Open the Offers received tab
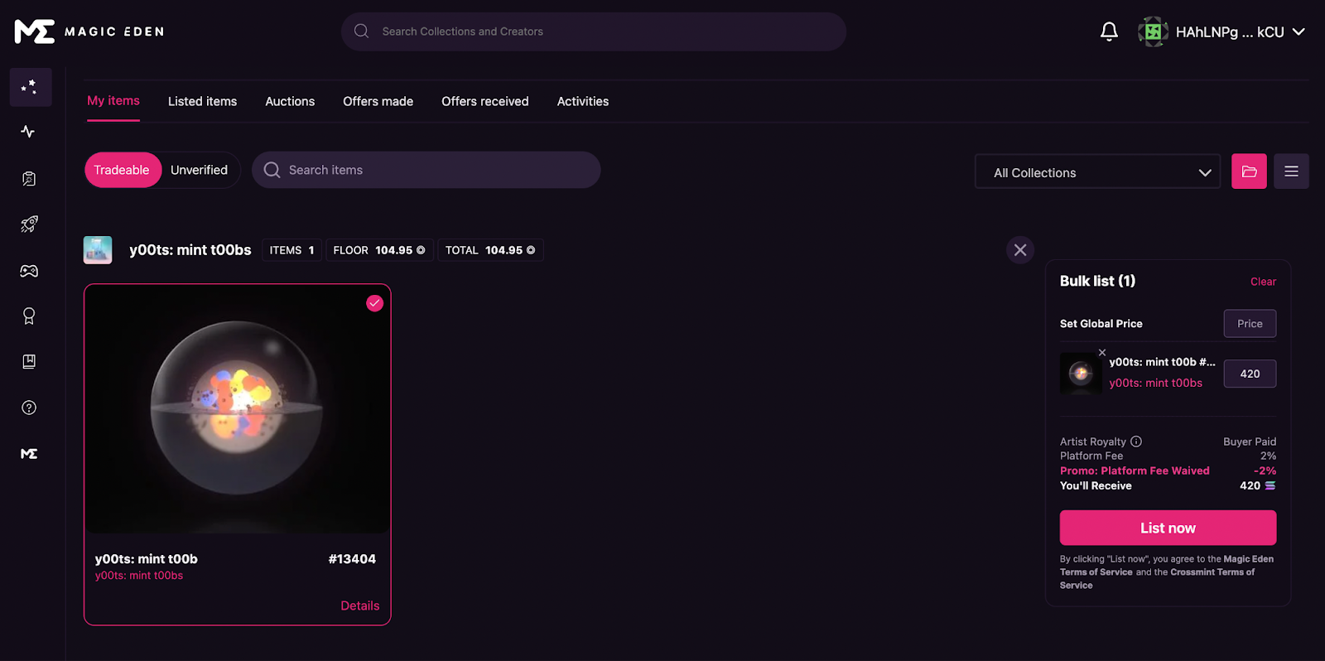This screenshot has height=661, width=1325. pos(484,101)
